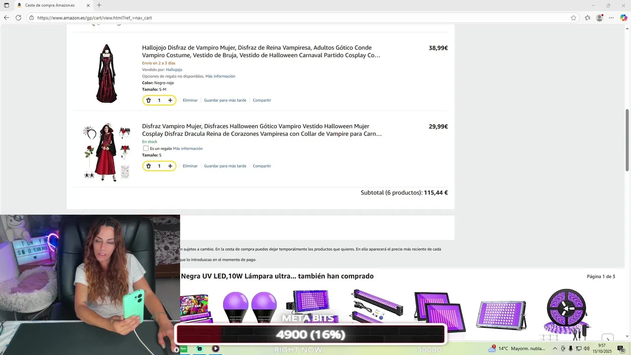
Task: Click Eliminar for the Hallojojo costume
Action: pos(190,100)
